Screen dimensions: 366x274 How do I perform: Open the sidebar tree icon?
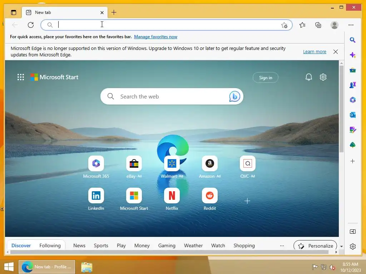[x=353, y=145]
